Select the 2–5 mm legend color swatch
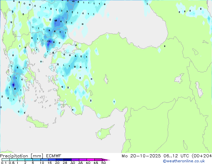 click(x=29, y=160)
